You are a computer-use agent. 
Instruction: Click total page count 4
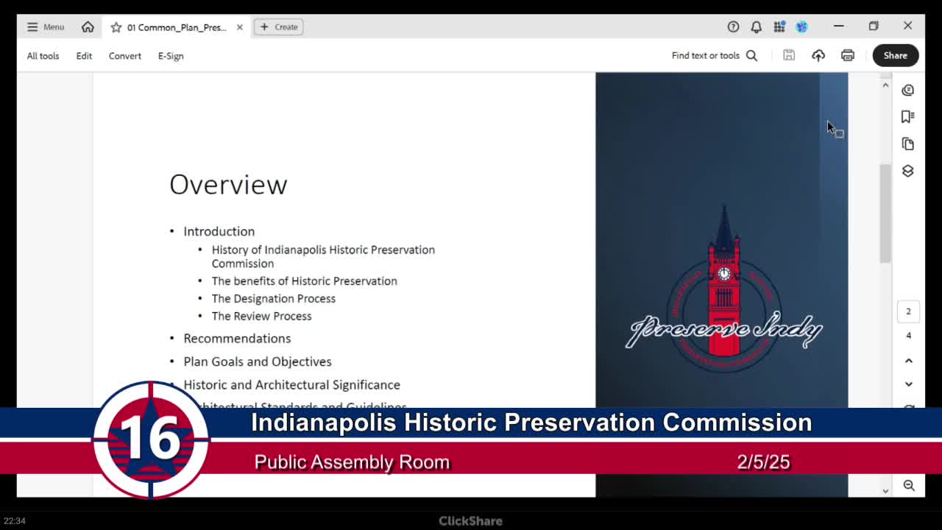pyautogui.click(x=908, y=336)
